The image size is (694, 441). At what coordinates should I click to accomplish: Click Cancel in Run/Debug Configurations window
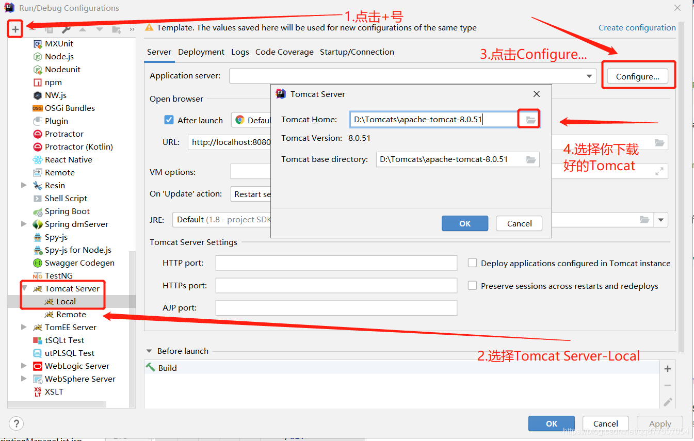pyautogui.click(x=606, y=423)
